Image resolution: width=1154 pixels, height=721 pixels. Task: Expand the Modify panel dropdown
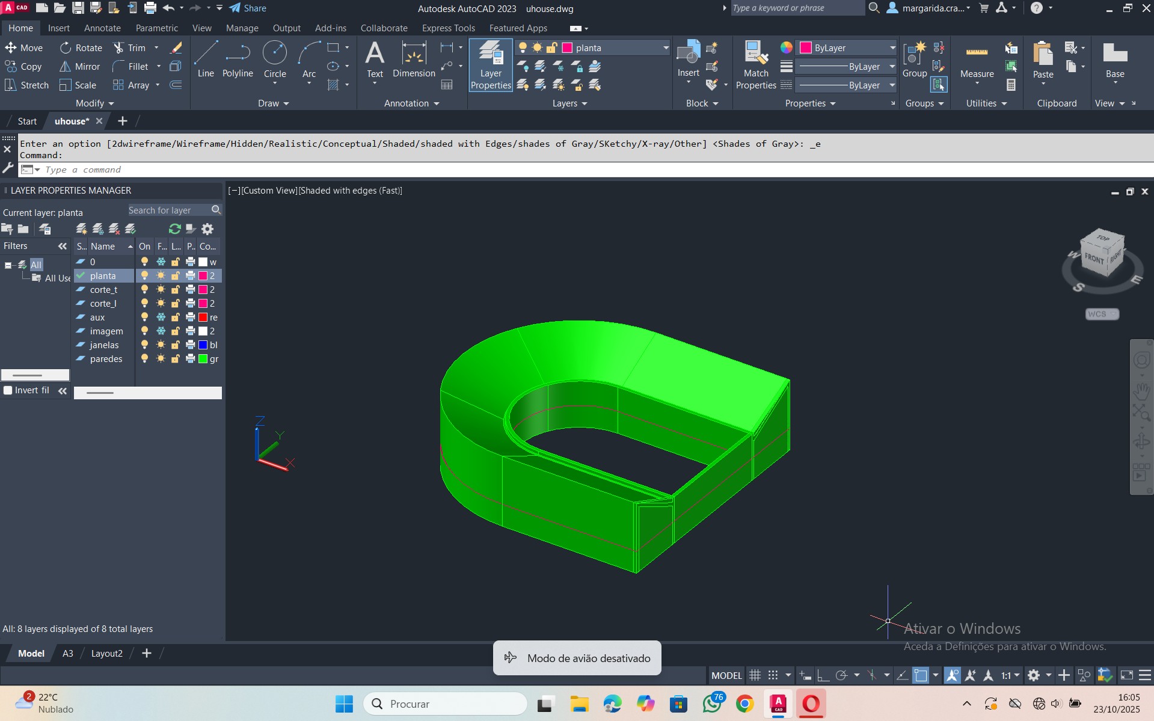click(x=94, y=103)
